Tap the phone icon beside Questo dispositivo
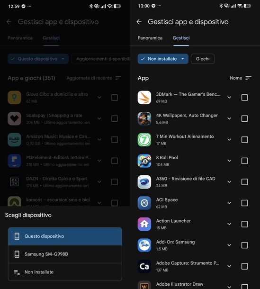The image size is (260, 289). tap(17, 236)
